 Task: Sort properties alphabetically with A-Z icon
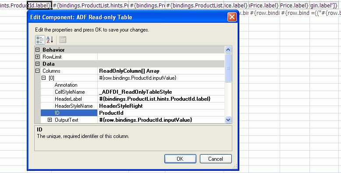50,40
